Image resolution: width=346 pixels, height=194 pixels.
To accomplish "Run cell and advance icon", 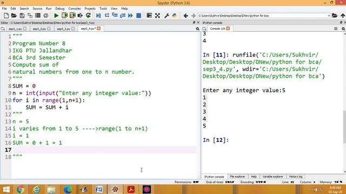I will click(72, 16).
